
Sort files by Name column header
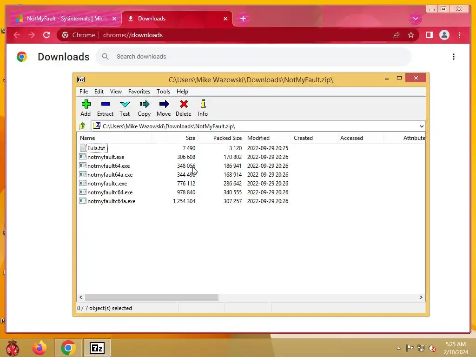114,138
